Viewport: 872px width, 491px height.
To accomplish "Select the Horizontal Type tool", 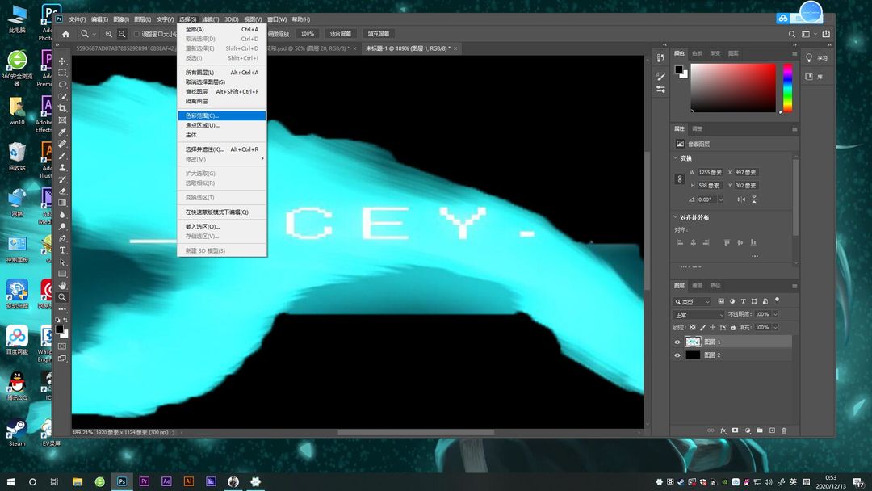I will tap(62, 250).
